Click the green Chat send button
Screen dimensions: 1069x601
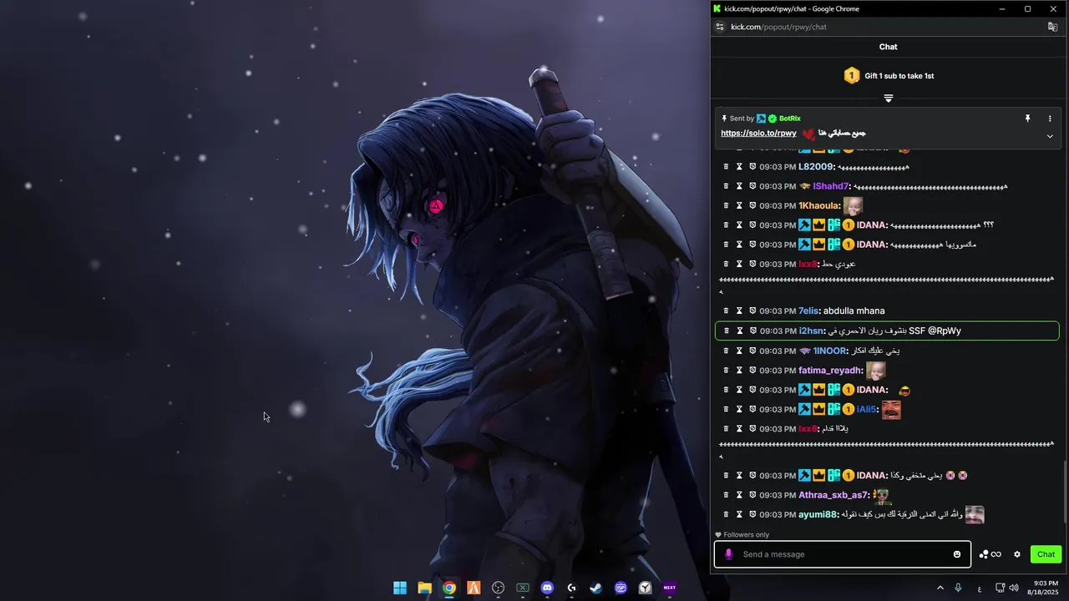coord(1046,554)
